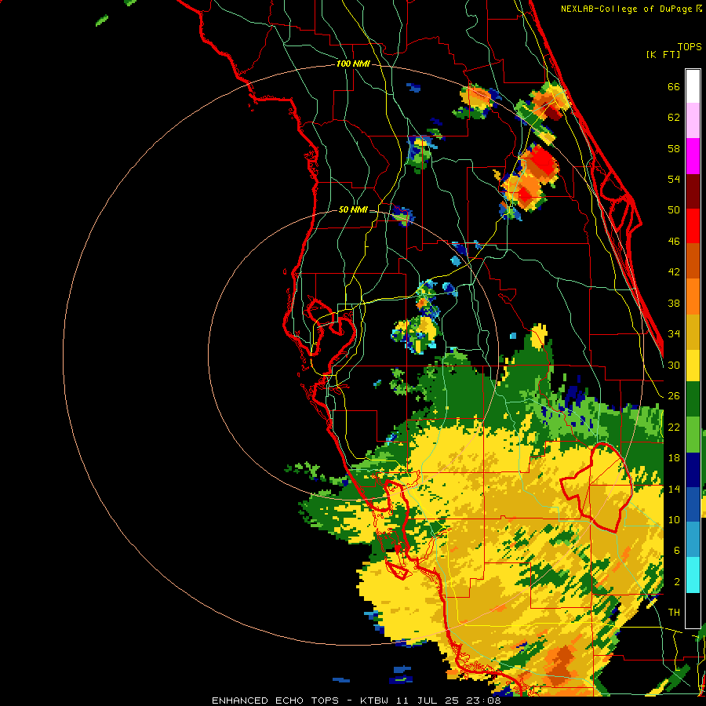The width and height of the screenshot is (706, 706).
Task: Select the bright yellow legend swatch
Action: tap(693, 366)
